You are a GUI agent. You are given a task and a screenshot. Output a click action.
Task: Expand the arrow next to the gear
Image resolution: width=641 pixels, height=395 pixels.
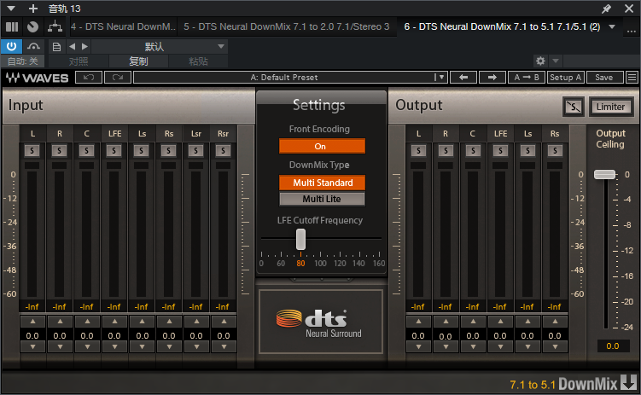[x=556, y=61]
